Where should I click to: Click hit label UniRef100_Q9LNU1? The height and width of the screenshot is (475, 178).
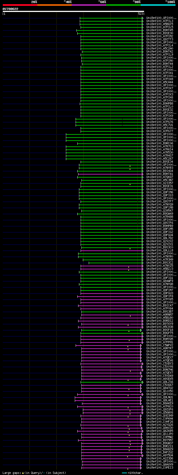(x=160, y=397)
